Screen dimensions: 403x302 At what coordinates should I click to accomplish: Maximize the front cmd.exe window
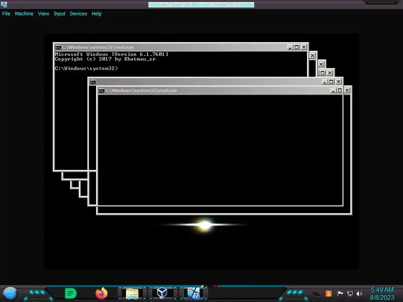tap(340, 90)
